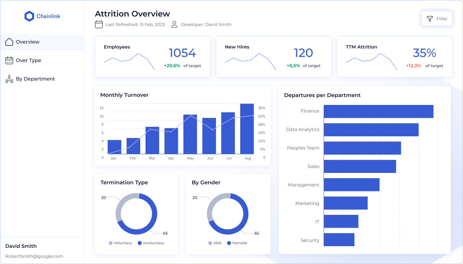Click the Last Refreshed calendar icon
Image resolution: width=463 pixels, height=264 pixels.
pyautogui.click(x=99, y=24)
